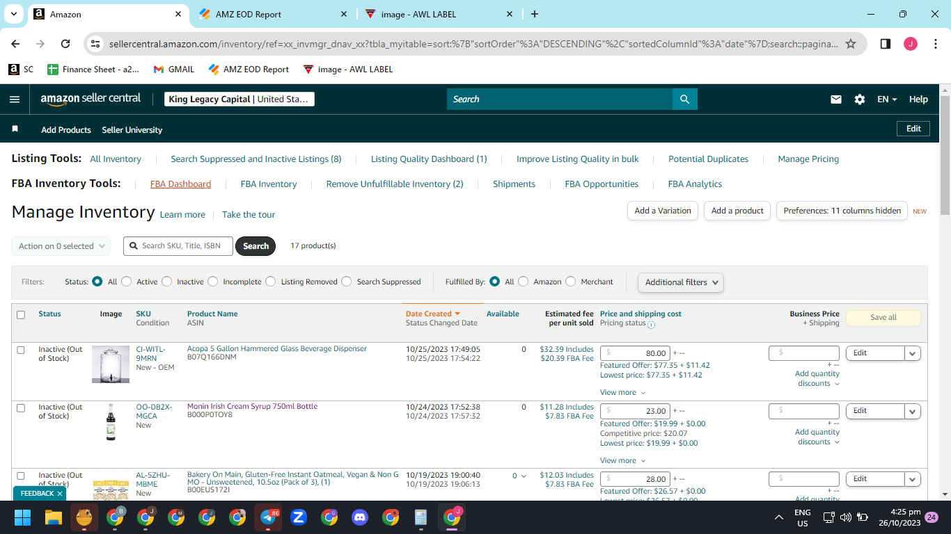Open the browser side panel

tap(886, 44)
